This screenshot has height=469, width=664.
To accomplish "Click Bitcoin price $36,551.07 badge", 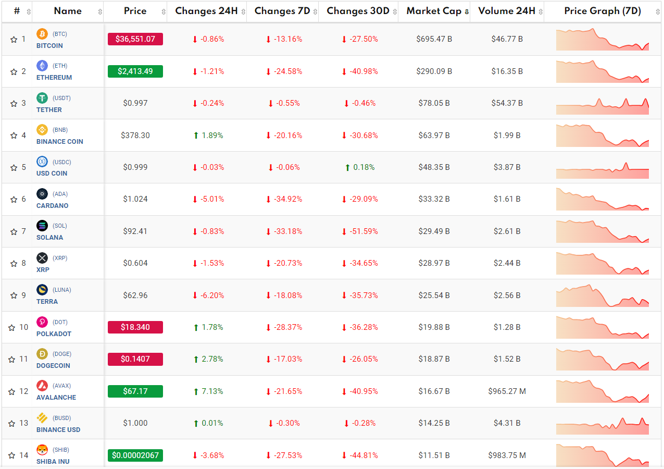I will (x=135, y=39).
